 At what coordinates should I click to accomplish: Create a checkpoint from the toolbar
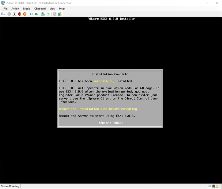pos(43,14)
